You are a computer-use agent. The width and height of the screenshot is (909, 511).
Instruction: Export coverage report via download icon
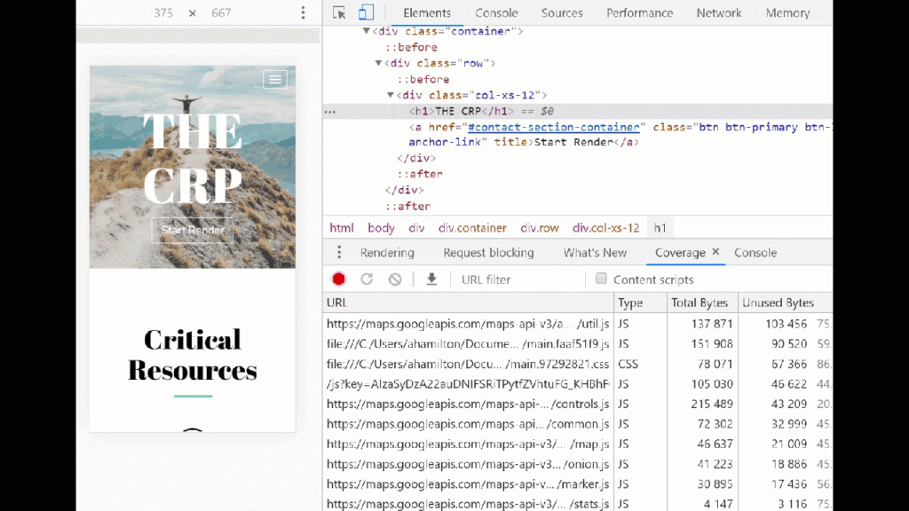(431, 279)
